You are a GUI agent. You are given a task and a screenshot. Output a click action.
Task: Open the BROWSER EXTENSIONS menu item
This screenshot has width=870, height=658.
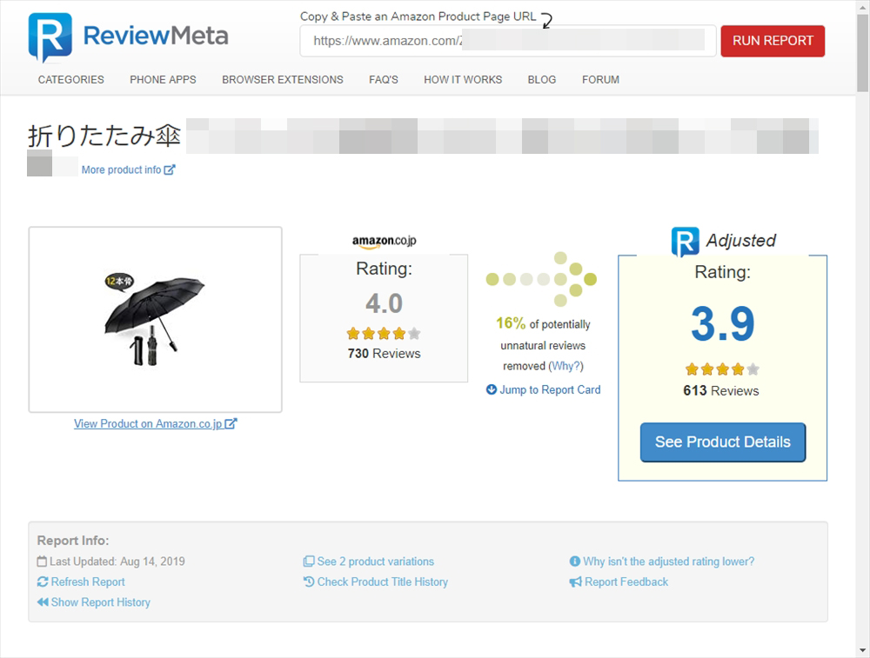283,80
